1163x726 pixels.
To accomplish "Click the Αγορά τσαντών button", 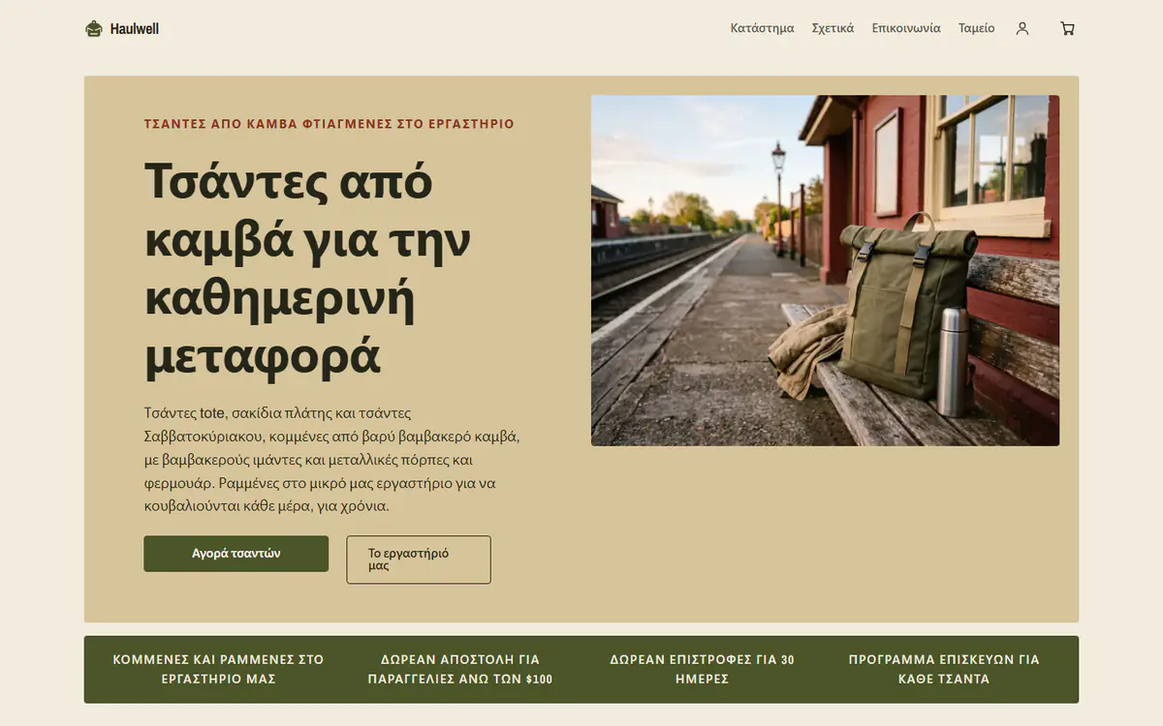I will tap(236, 554).
